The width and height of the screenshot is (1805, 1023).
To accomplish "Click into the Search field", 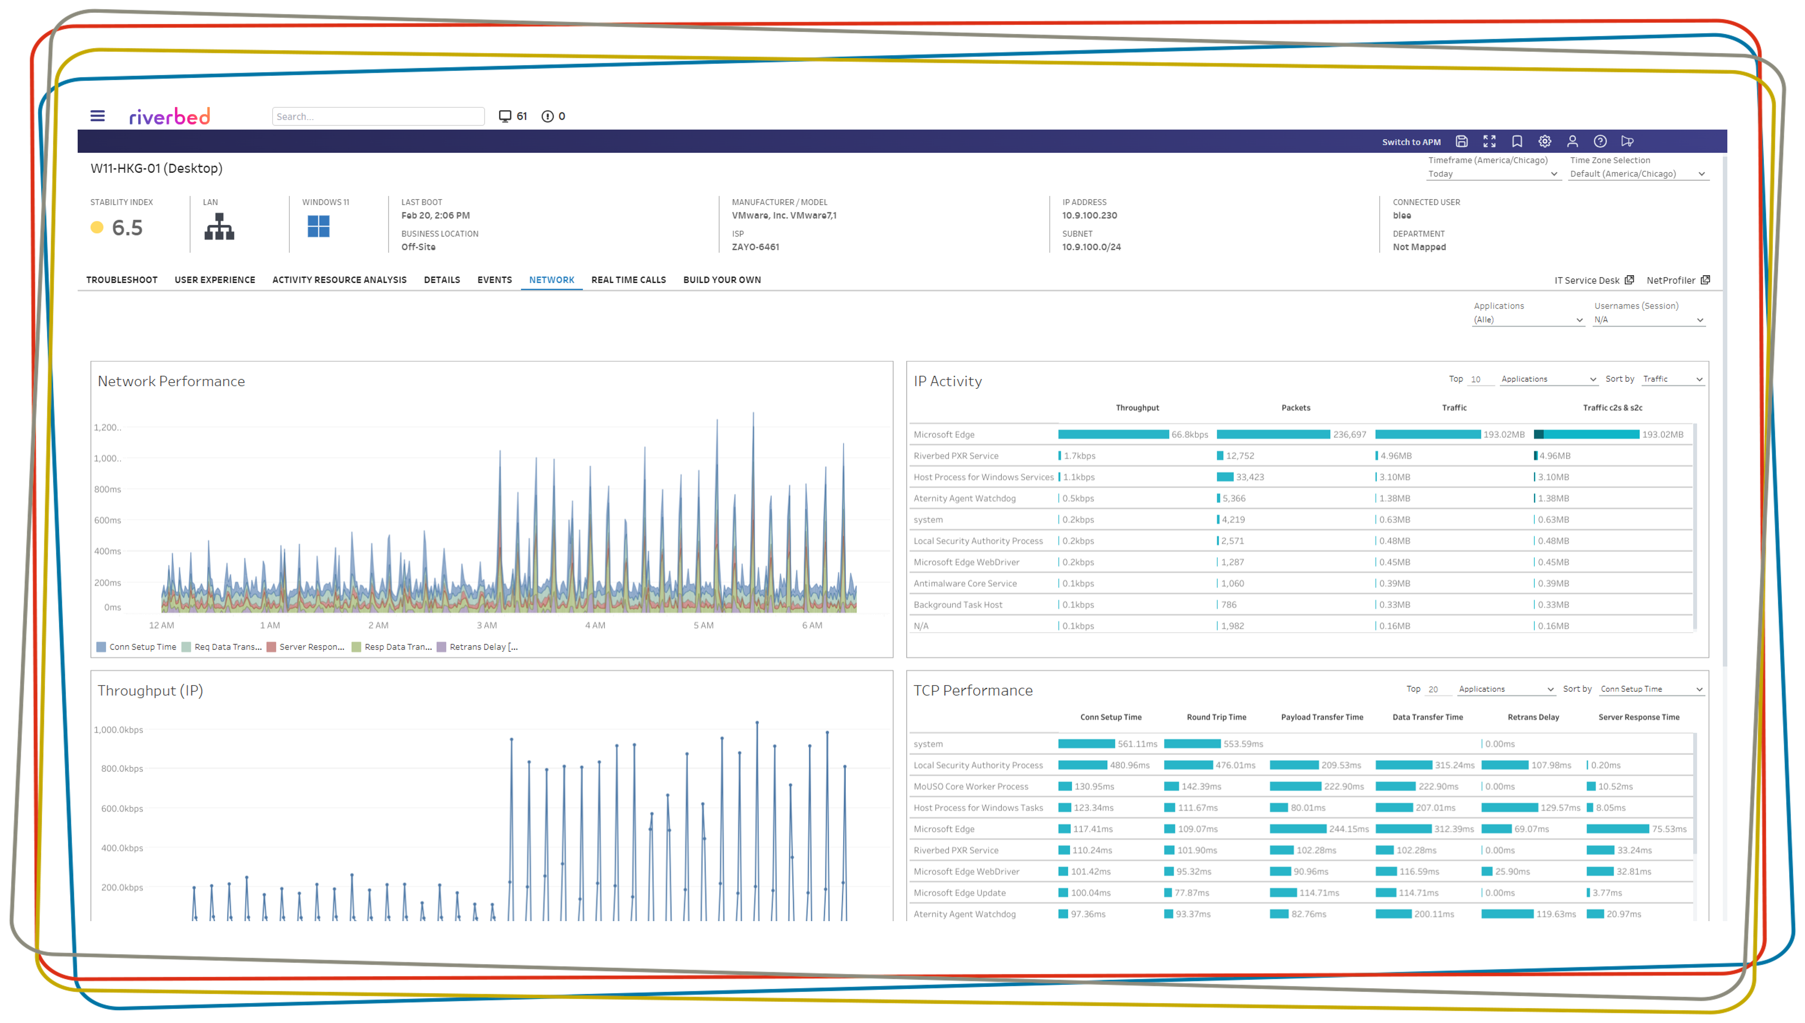I will (378, 116).
